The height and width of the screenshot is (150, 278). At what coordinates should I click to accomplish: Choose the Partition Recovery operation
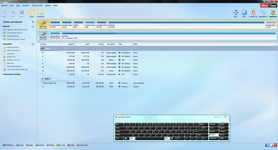[x=13, y=60]
